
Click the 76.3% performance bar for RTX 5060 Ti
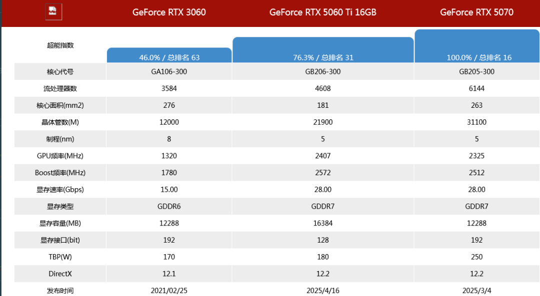[x=323, y=50]
